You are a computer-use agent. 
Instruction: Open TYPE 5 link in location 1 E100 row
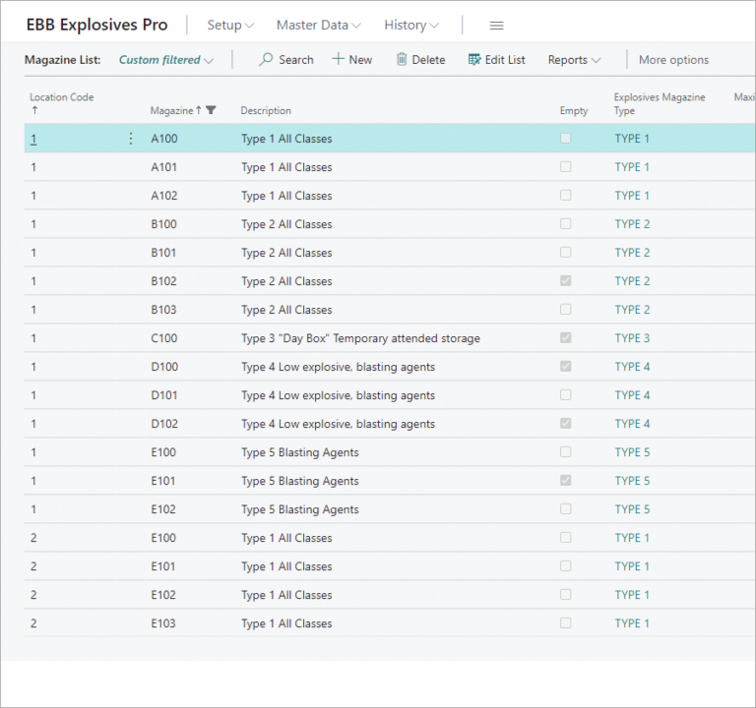click(632, 452)
